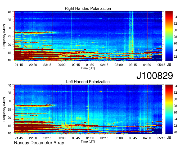Viewport: 180px width, 146px height.
Task: Click the 28 value on Right Handed colorbar
Action: [175, 37]
